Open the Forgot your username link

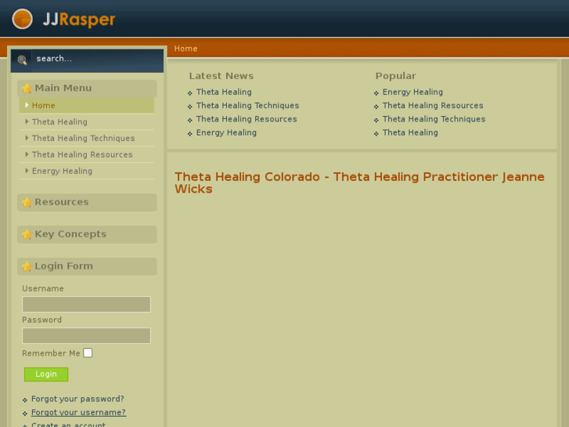(79, 412)
